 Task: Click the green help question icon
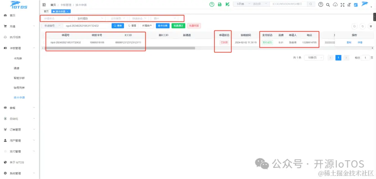(212, 4)
